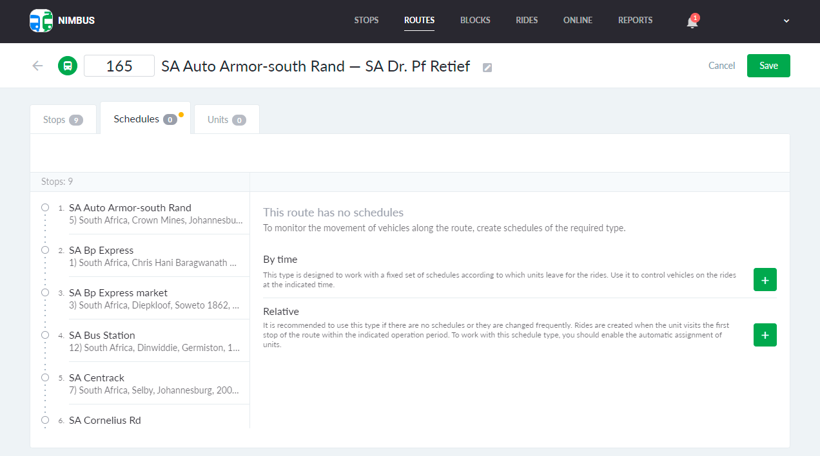Image resolution: width=820 pixels, height=456 pixels.
Task: Expand the user account dropdown chevron
Action: (786, 21)
